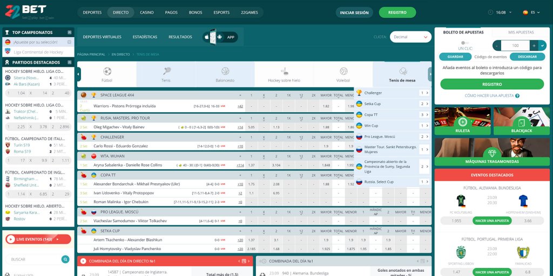Select the Fútbol soccer ball icon
This screenshot has width=553, height=276.
[x=107, y=72]
